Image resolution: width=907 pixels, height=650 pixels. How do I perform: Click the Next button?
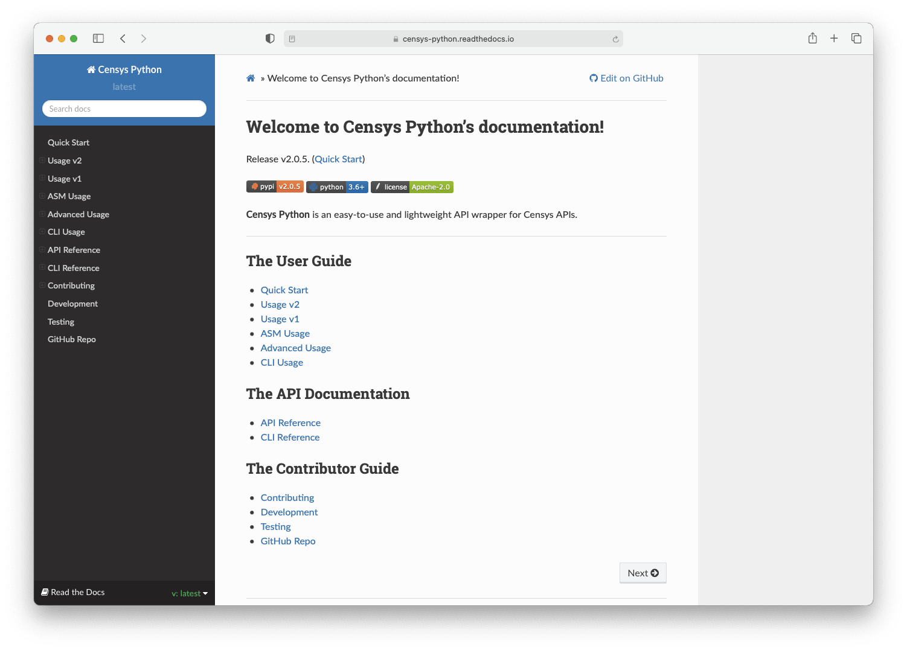(643, 573)
